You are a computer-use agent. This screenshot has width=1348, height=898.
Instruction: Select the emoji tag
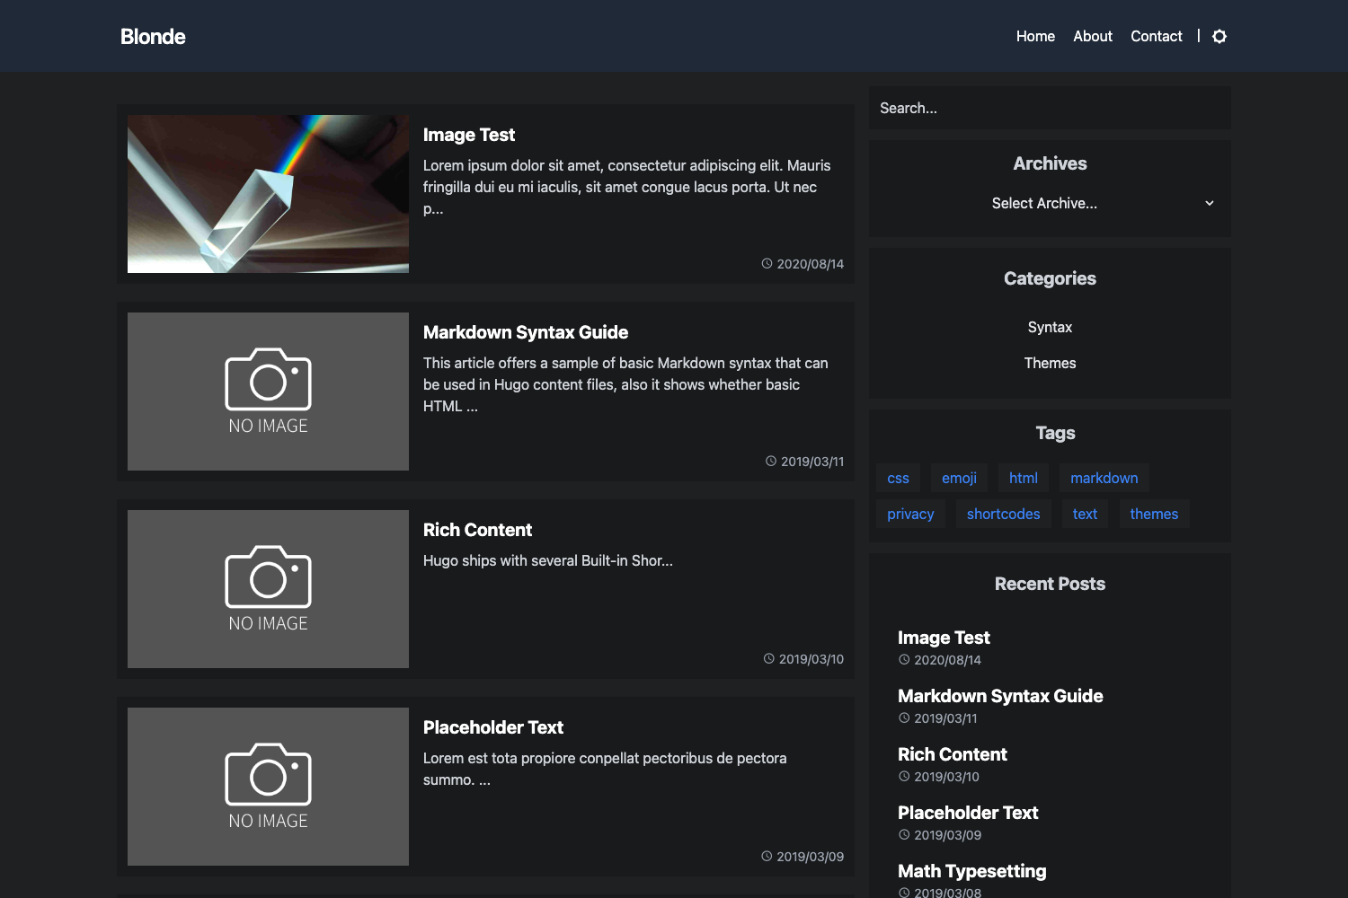958,478
